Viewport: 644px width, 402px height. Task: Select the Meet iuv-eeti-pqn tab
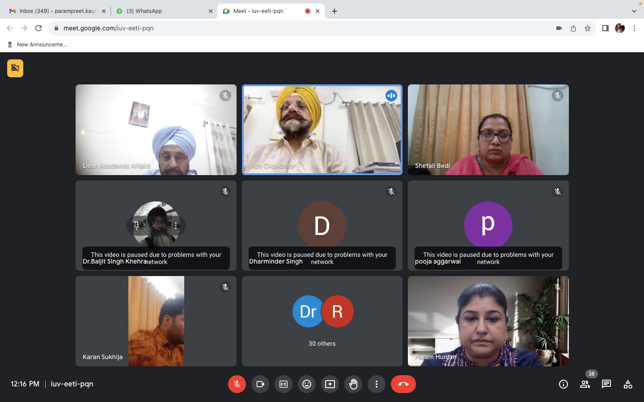(x=271, y=11)
